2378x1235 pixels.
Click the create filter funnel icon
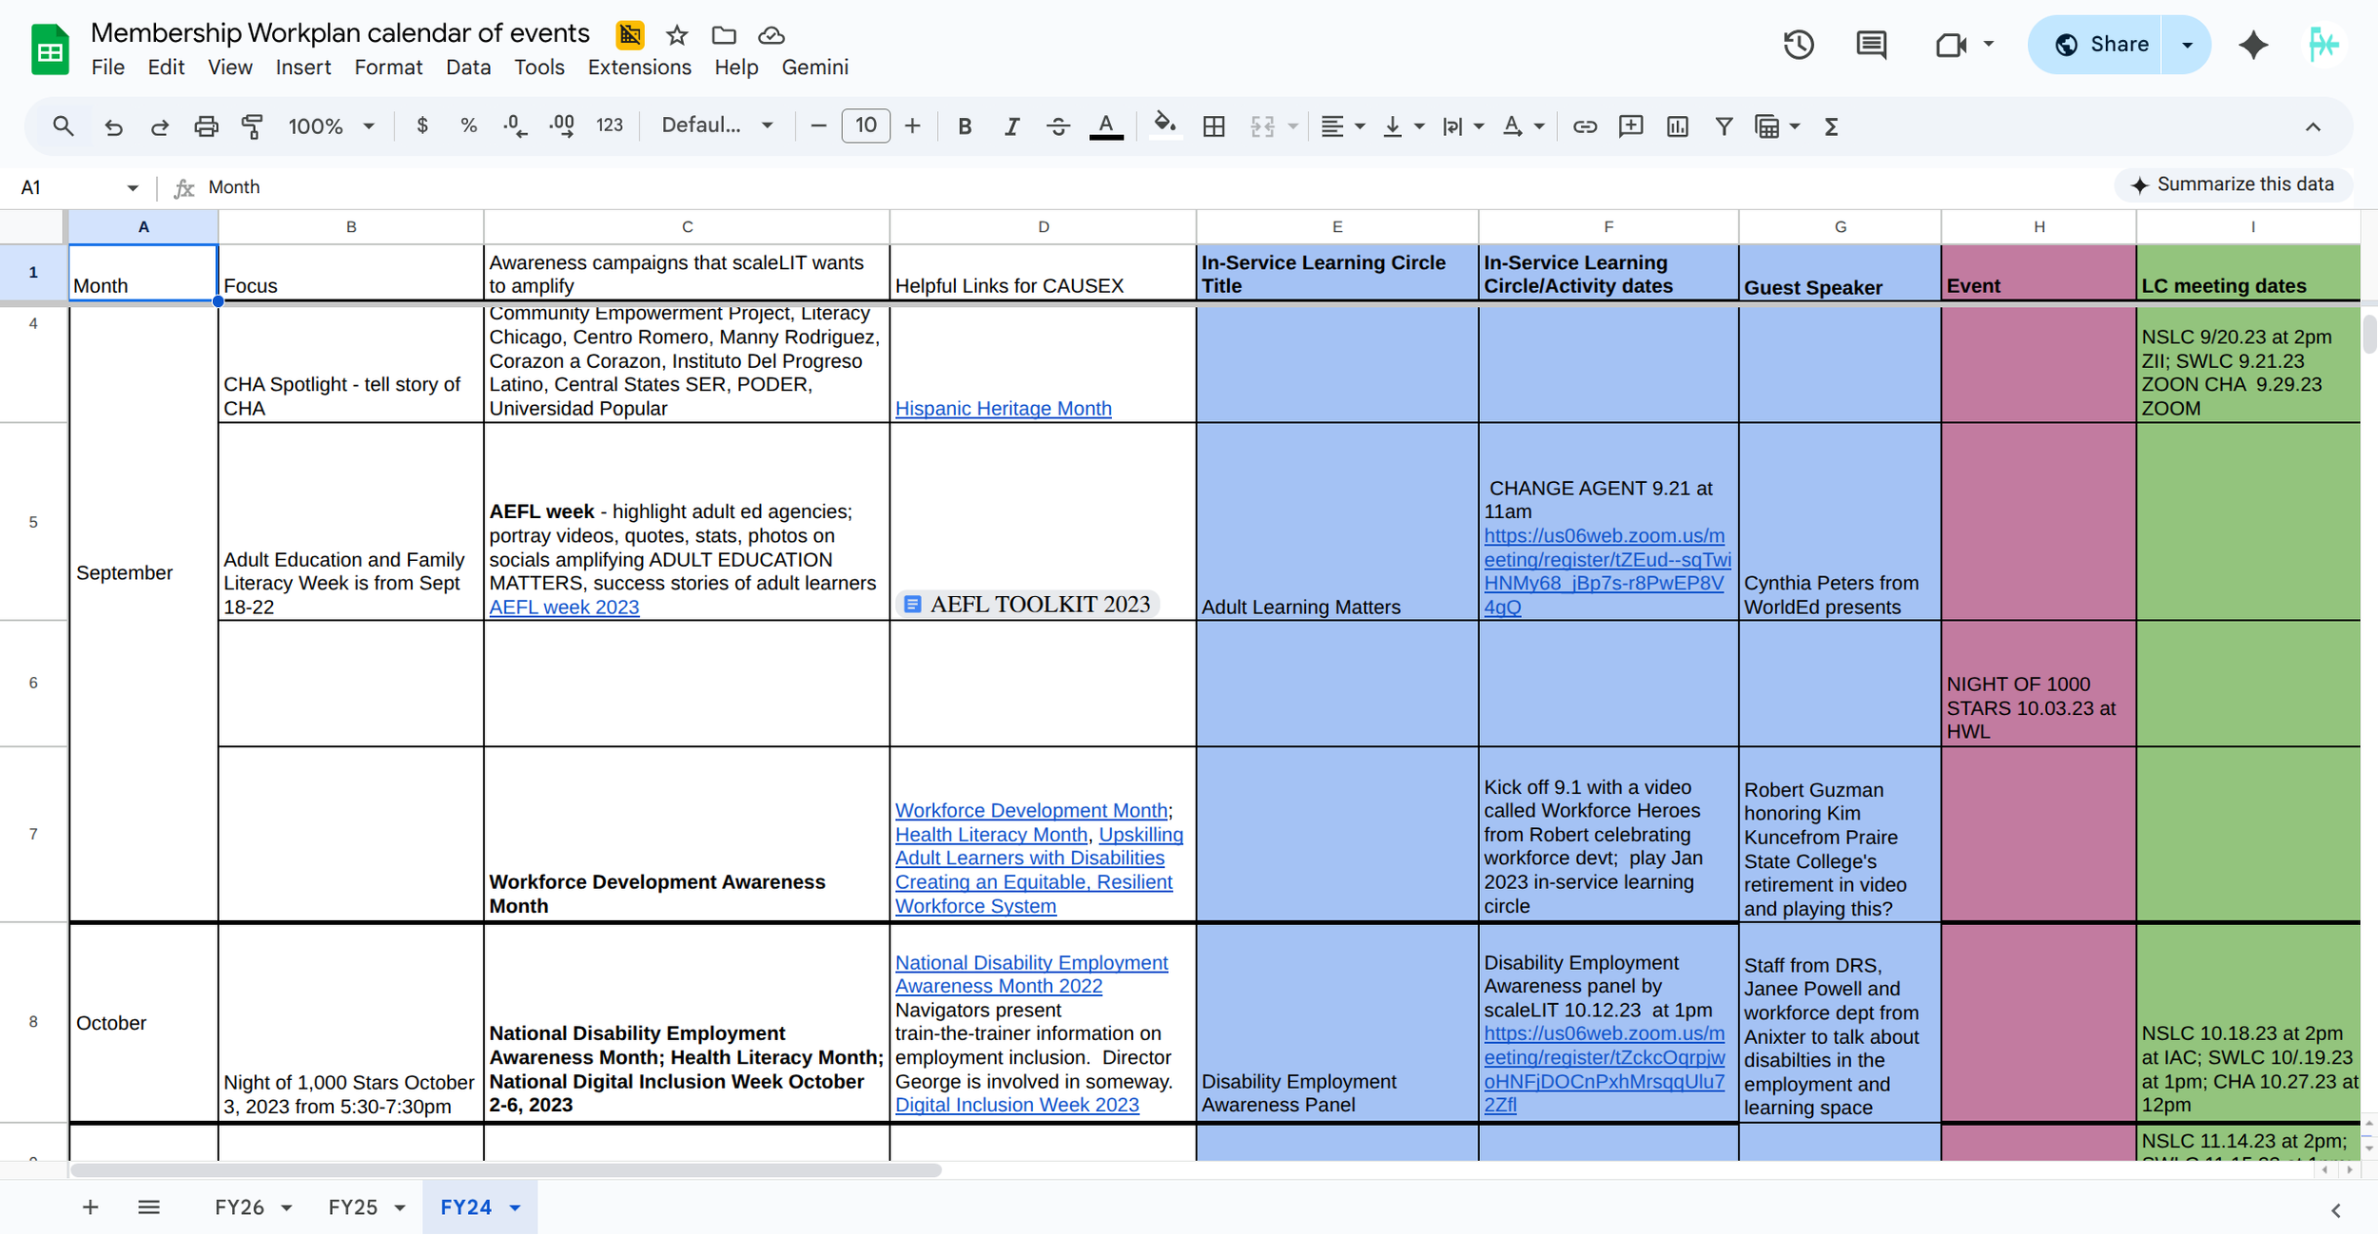tap(1724, 126)
